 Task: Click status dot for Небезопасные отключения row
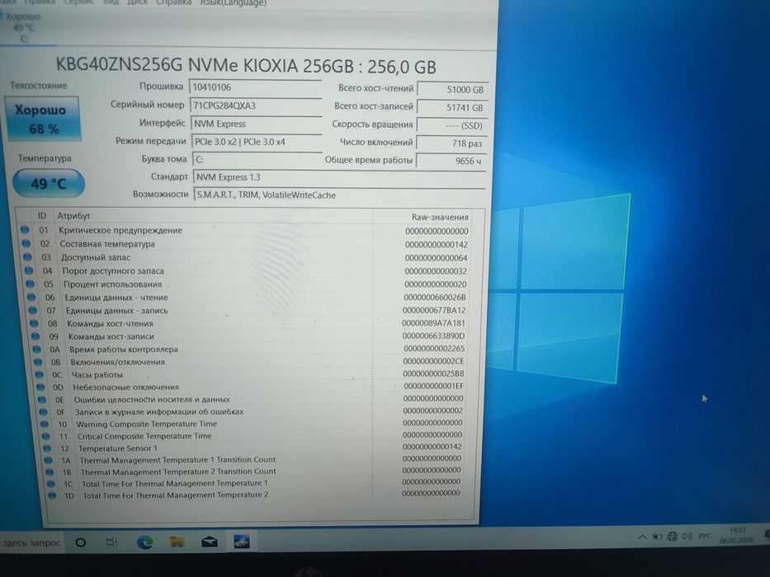point(41,387)
